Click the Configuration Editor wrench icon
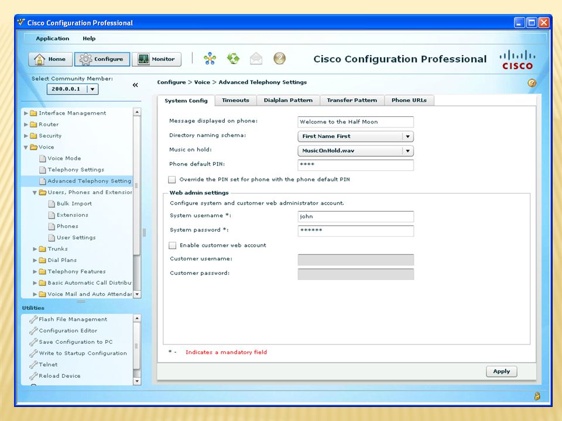Screen dimensions: 562x421 (x=33, y=330)
